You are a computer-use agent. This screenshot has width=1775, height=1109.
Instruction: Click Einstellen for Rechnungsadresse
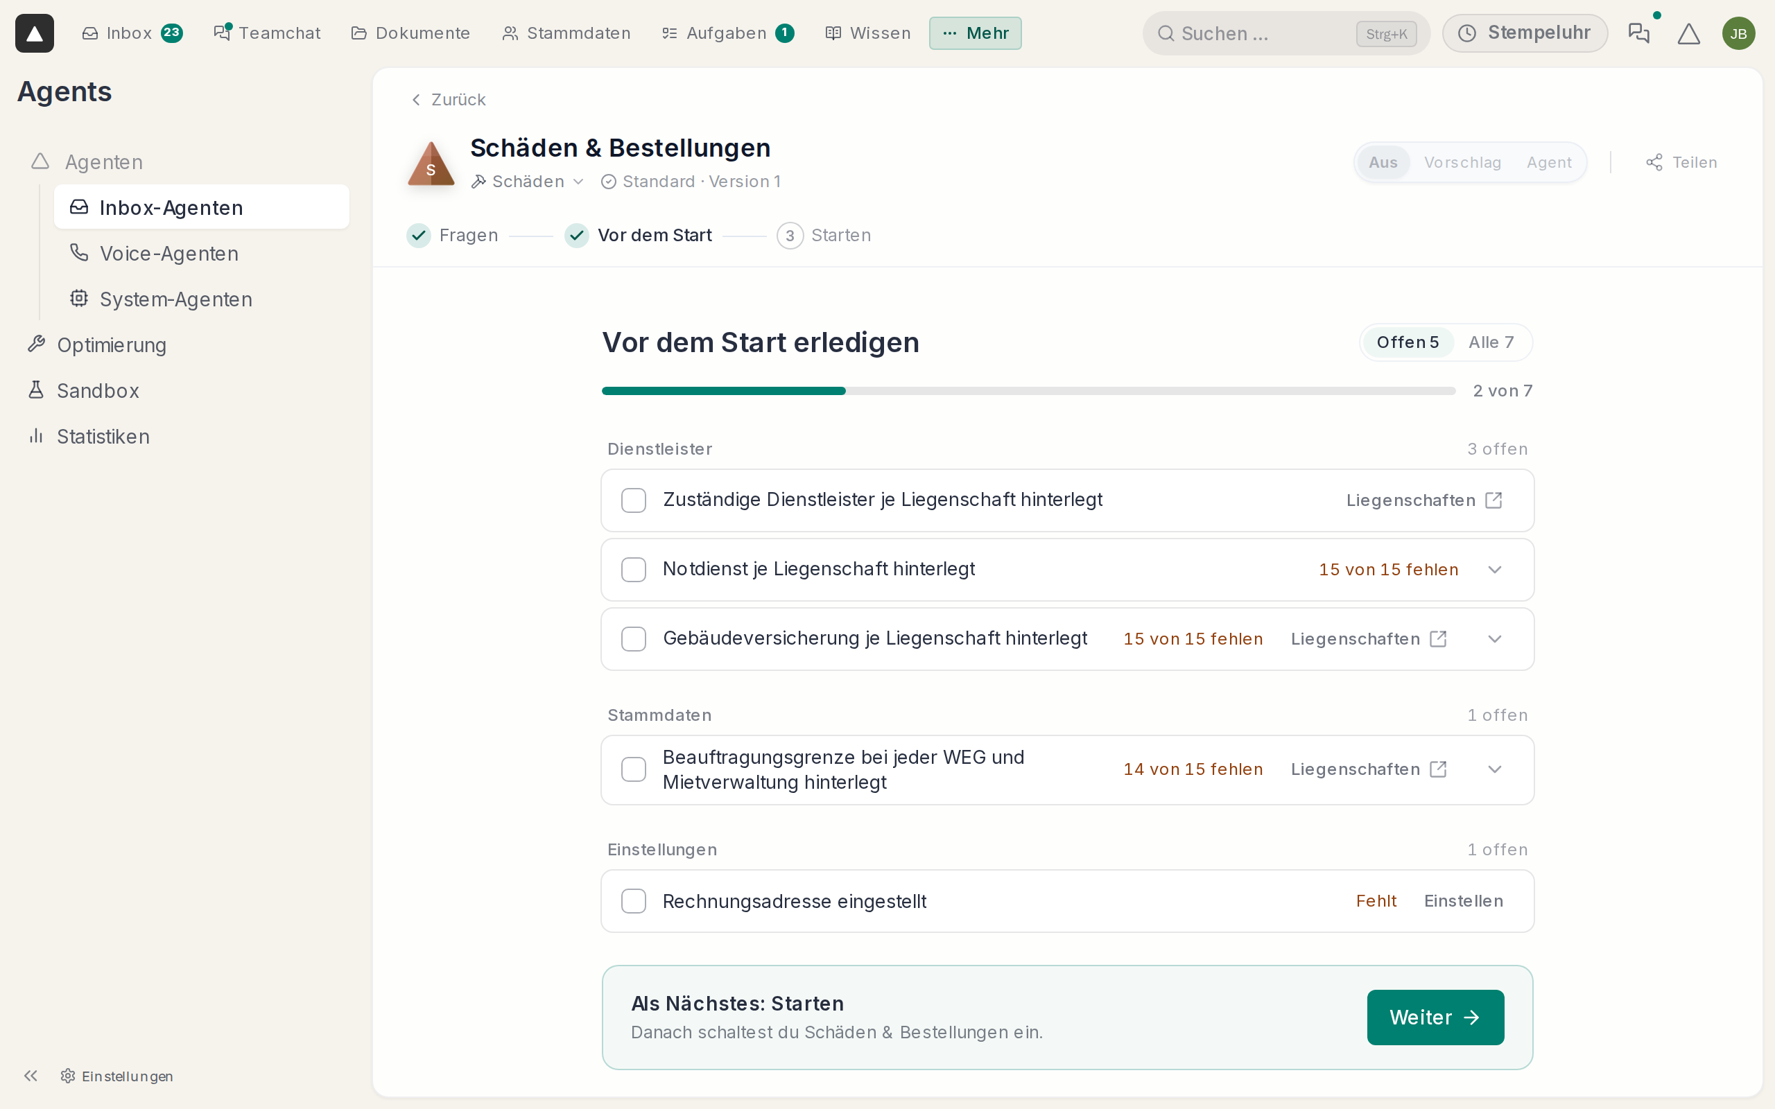[1463, 900]
